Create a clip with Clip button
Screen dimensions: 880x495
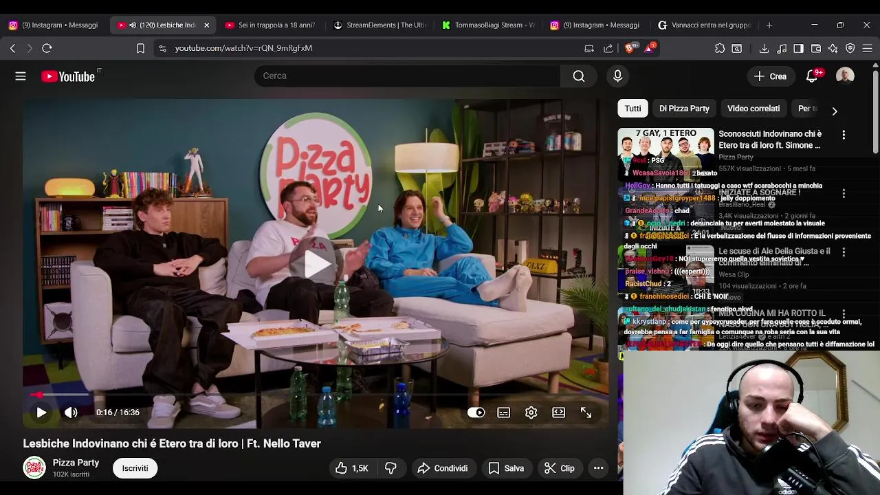click(x=560, y=468)
